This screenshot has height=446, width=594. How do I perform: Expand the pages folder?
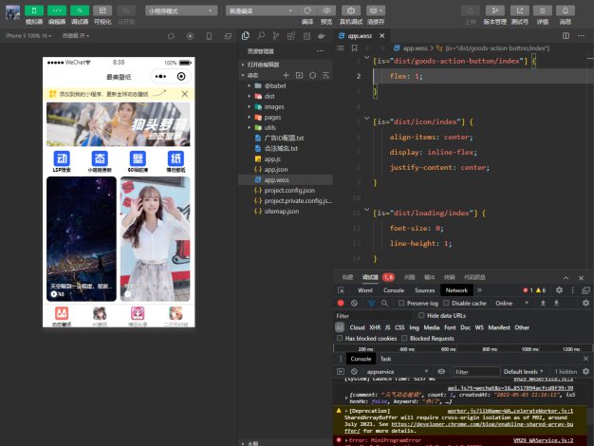274,117
